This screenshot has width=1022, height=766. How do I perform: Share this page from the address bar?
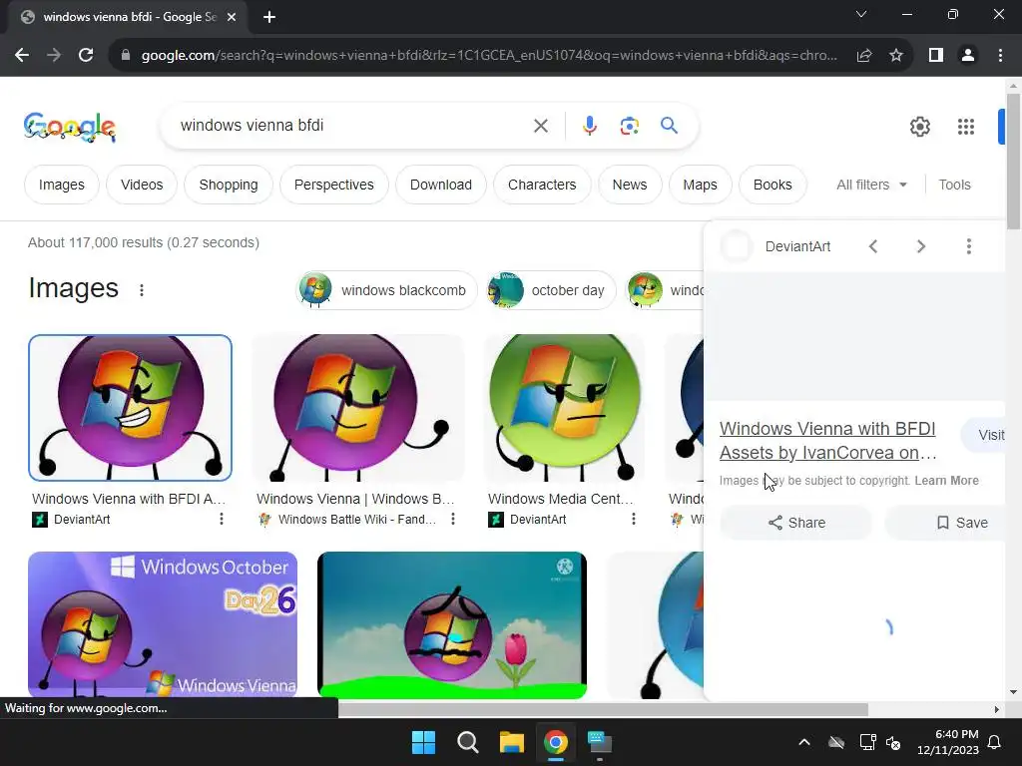pyautogui.click(x=864, y=56)
